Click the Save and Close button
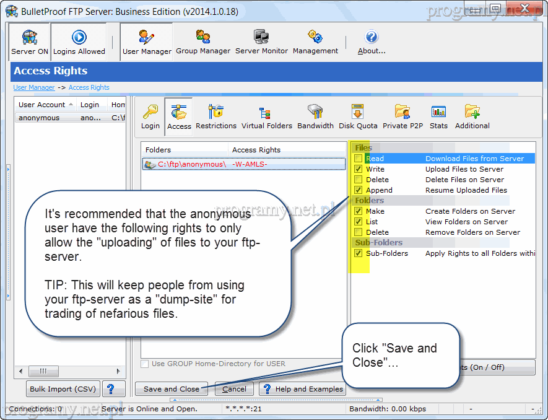548x420 pixels. (172, 389)
